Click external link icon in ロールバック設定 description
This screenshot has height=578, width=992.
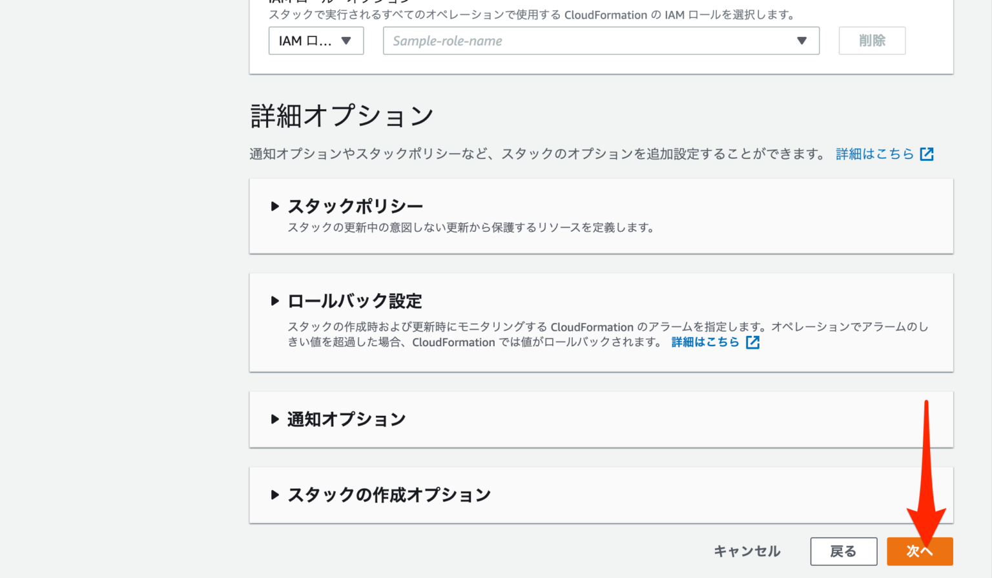(x=752, y=342)
